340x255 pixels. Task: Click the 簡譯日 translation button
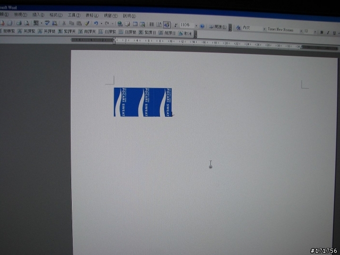pos(167,33)
